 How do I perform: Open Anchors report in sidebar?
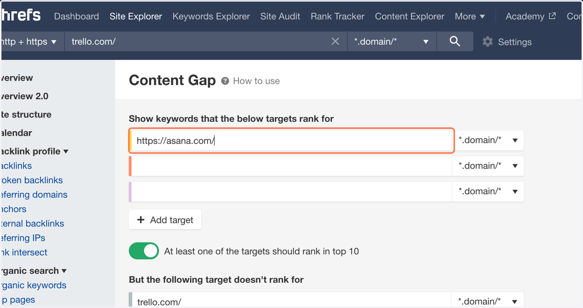pos(14,209)
